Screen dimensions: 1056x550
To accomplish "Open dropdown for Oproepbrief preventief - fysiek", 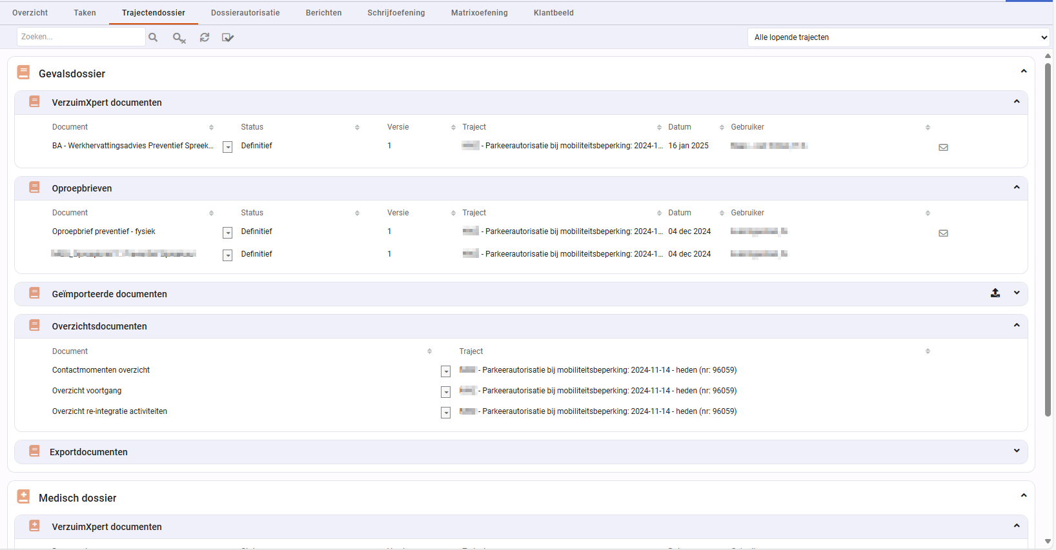I will pyautogui.click(x=227, y=233).
